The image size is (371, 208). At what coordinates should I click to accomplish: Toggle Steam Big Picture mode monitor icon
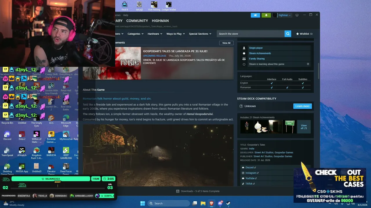pyautogui.click(x=297, y=15)
